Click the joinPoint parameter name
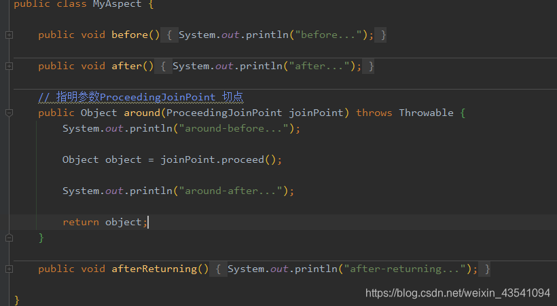The height and width of the screenshot is (306, 557). (316, 113)
